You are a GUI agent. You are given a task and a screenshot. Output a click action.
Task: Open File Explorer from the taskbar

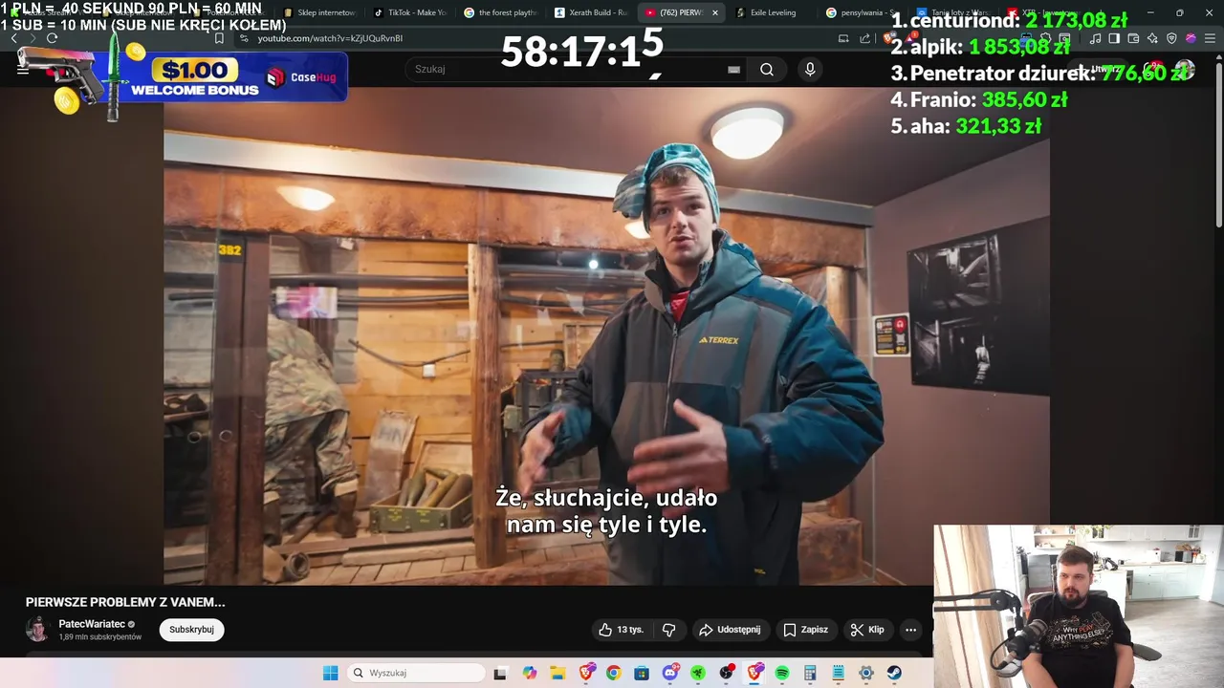557,673
